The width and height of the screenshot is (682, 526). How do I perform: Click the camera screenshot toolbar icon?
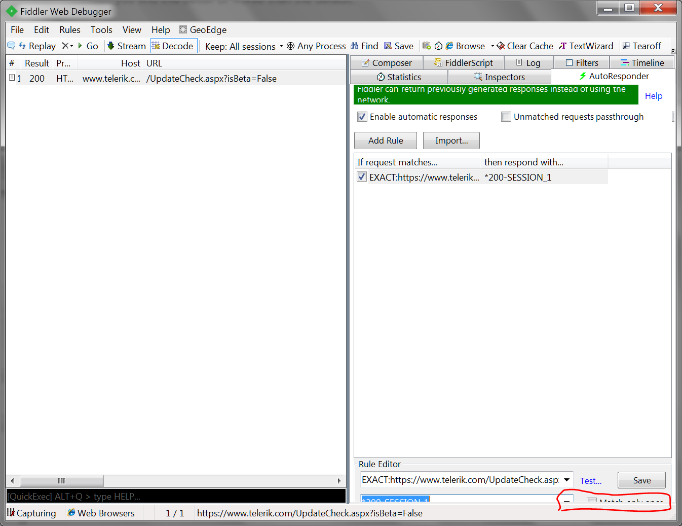(x=427, y=46)
